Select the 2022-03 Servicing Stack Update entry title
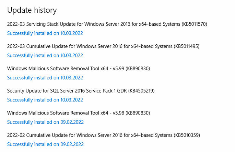This screenshot has width=235, height=152. point(107,24)
